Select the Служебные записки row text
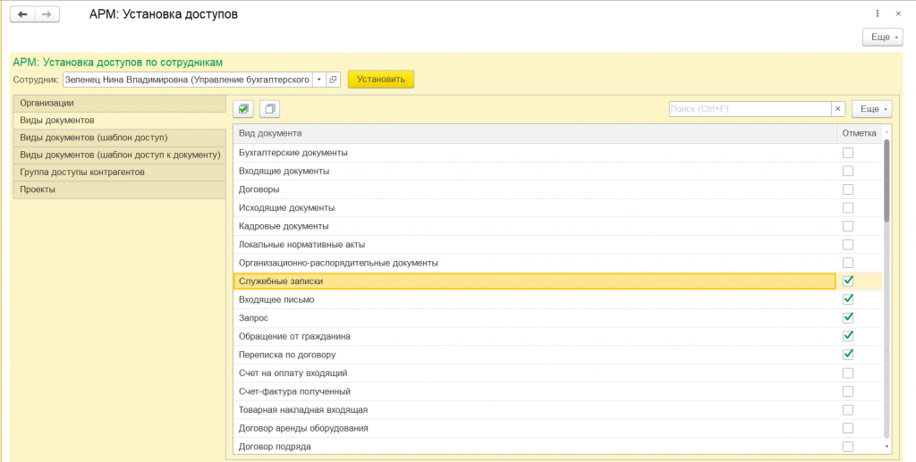 pos(281,281)
